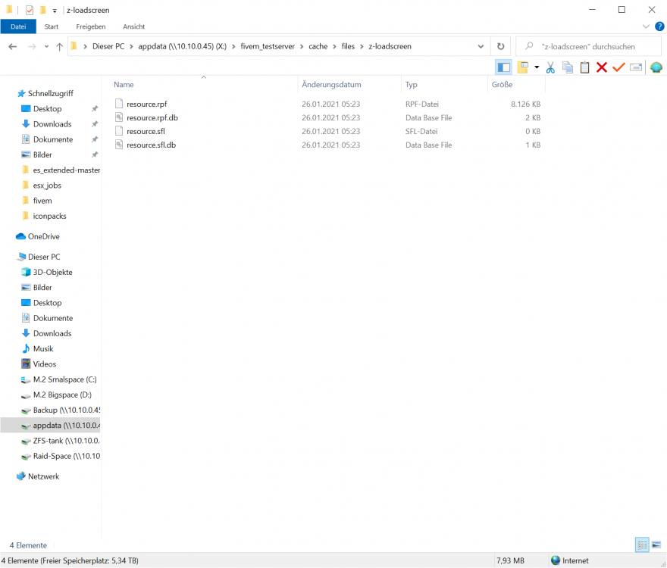
Task: Switch to large thumbnails view icon
Action: (x=656, y=545)
